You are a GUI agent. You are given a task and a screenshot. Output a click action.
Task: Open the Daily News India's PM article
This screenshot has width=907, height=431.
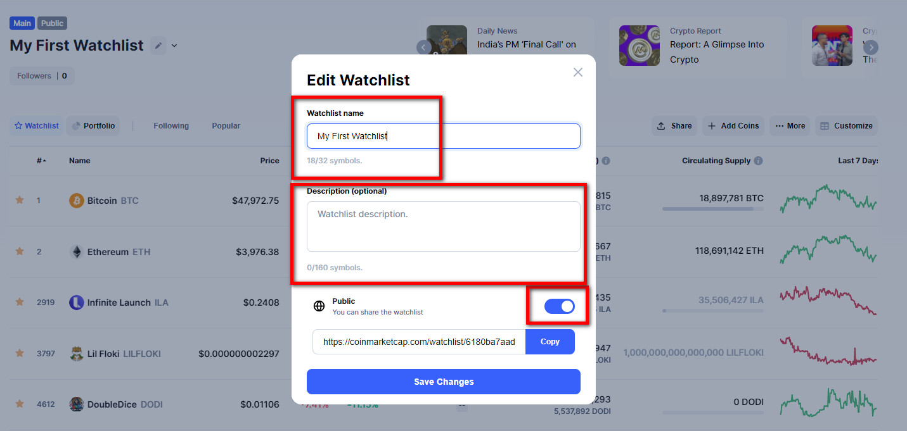[527, 44]
